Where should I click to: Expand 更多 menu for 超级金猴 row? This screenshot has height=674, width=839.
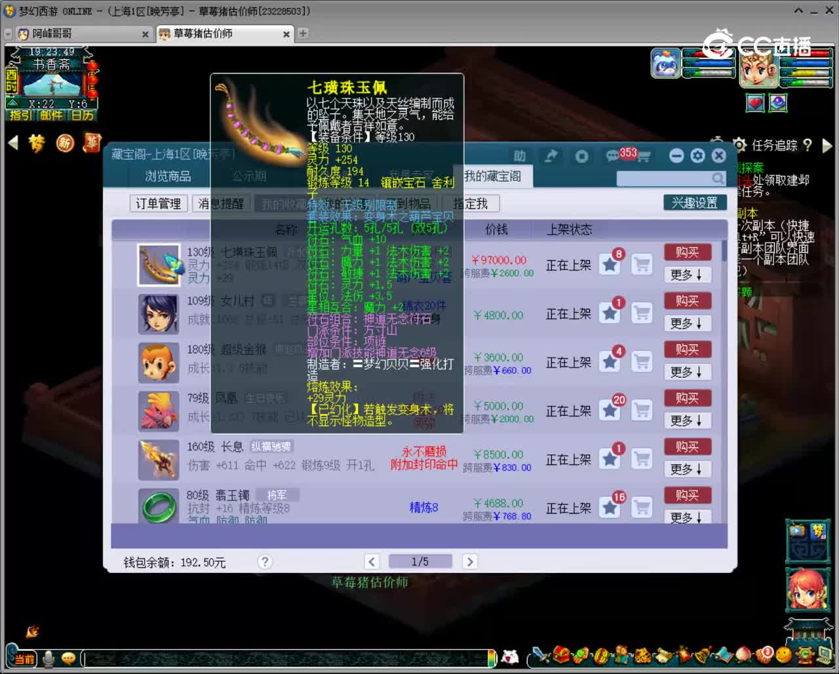pyautogui.click(x=687, y=372)
